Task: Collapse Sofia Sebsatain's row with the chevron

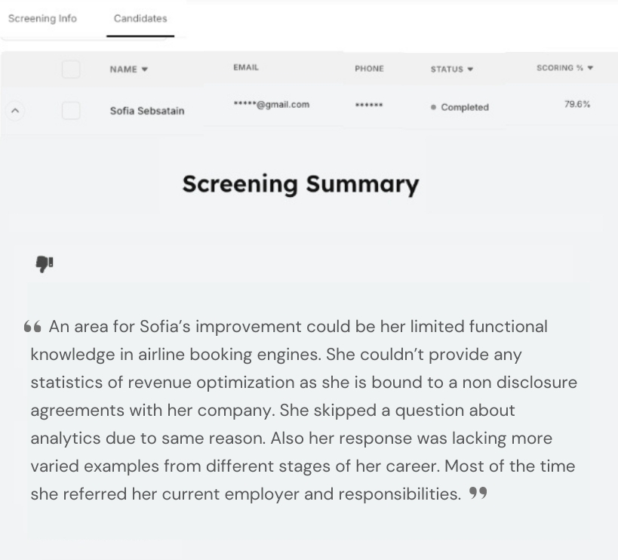Action: 15,111
